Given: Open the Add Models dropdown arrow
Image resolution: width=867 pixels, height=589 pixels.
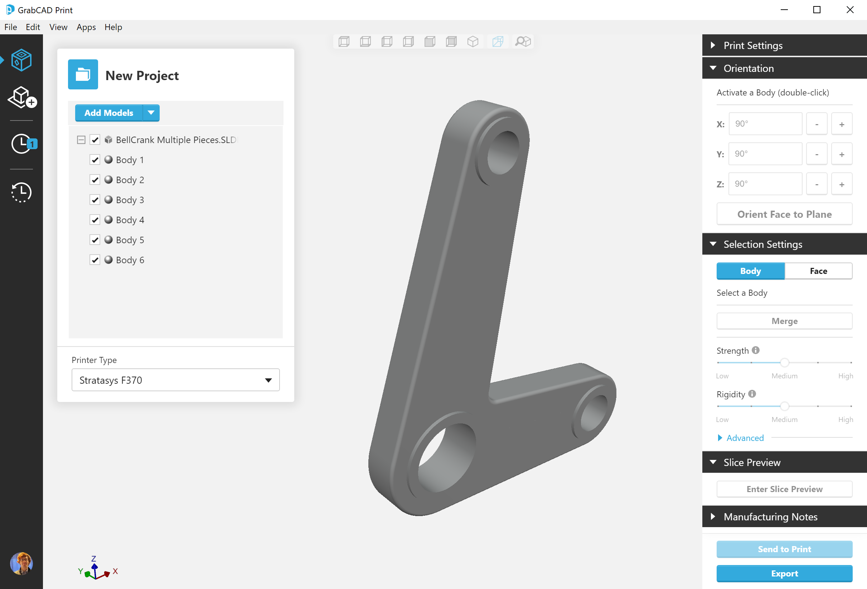Looking at the screenshot, I should pyautogui.click(x=151, y=113).
